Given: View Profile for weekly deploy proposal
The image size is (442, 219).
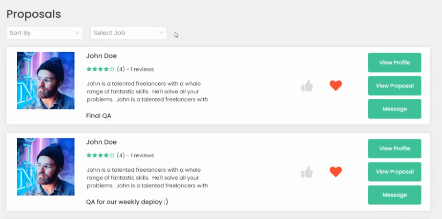Looking at the screenshot, I should (x=395, y=148).
